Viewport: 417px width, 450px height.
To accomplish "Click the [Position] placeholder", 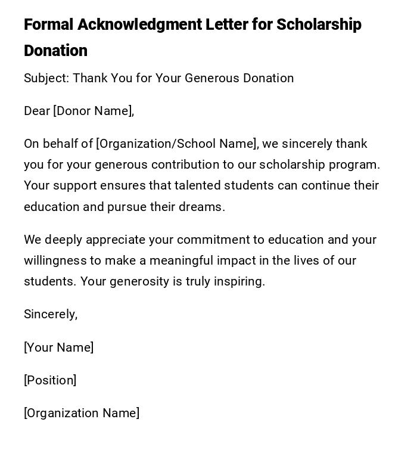I will coord(50,380).
